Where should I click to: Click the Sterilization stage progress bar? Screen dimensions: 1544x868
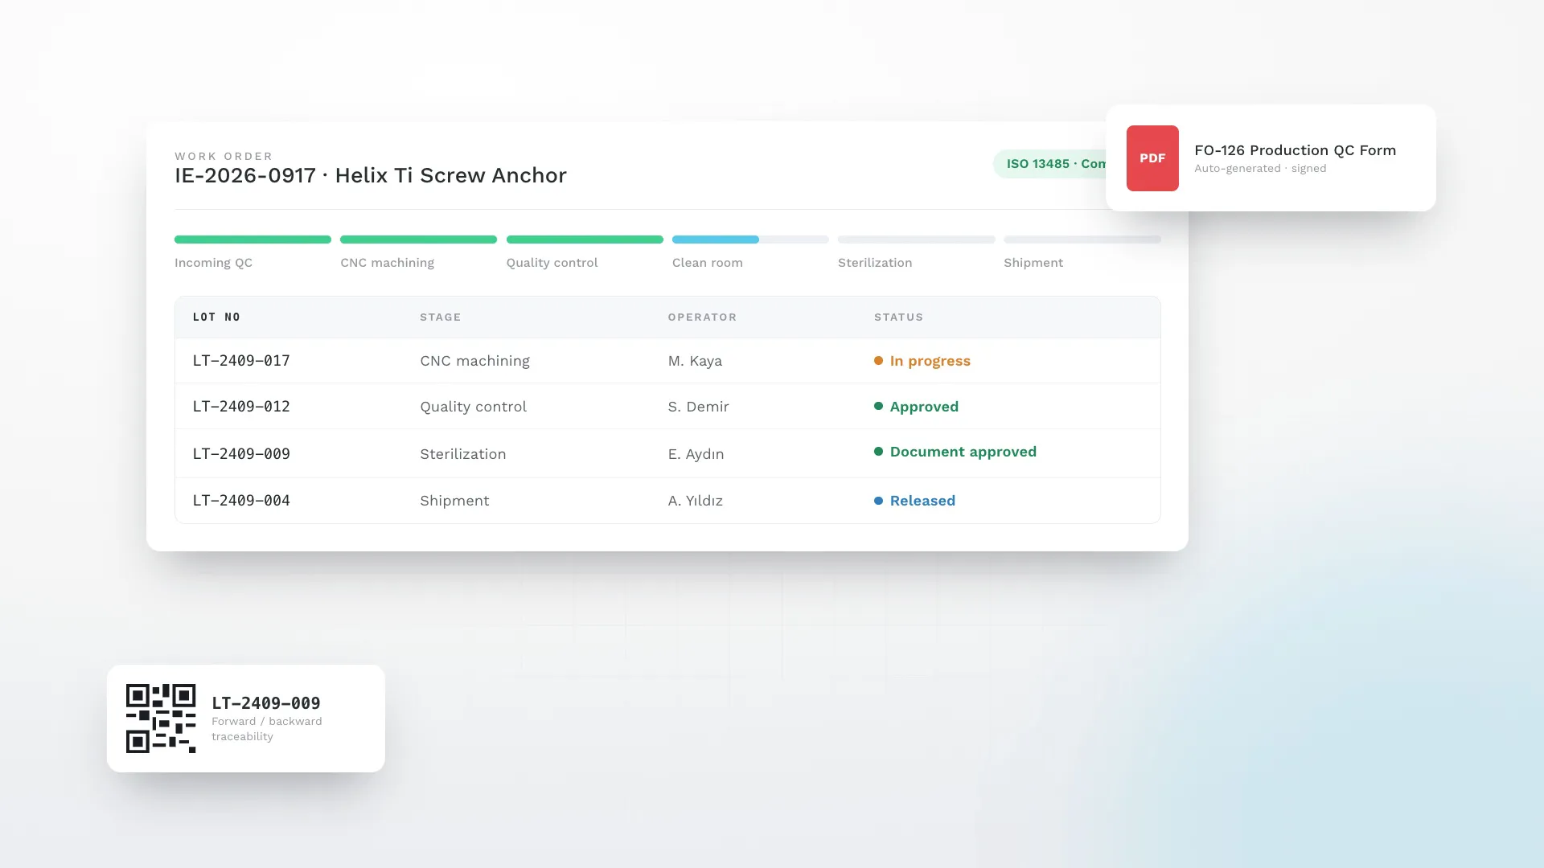917,240
